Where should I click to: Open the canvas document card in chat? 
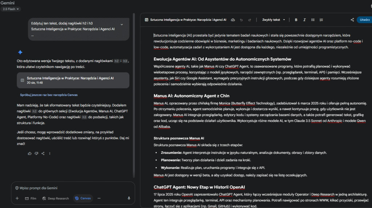pyautogui.click(x=73, y=80)
